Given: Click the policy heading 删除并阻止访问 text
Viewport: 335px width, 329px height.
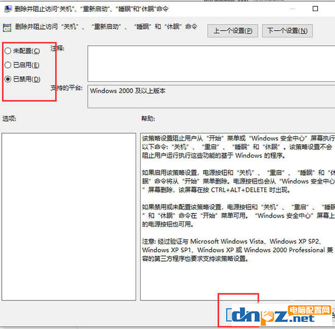Looking at the screenshot, I should [x=106, y=27].
